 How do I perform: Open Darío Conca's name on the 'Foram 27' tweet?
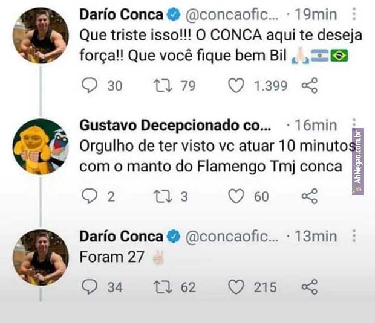point(121,237)
